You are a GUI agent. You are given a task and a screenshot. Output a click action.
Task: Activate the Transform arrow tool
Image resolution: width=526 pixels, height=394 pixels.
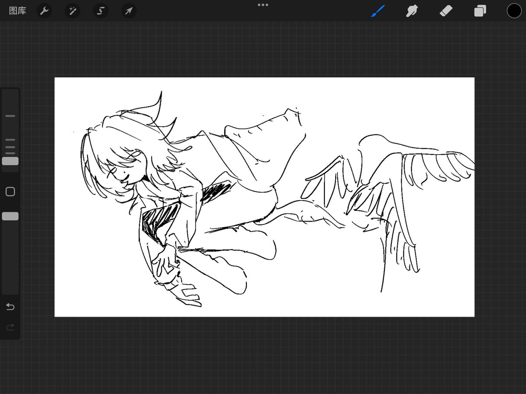pyautogui.click(x=129, y=11)
